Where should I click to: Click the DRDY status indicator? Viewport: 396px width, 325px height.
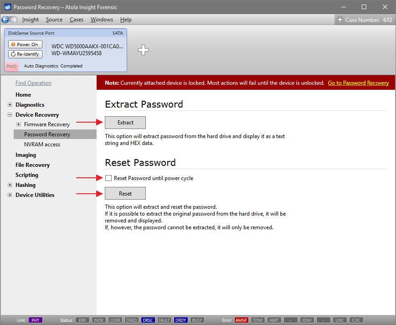tap(180, 320)
